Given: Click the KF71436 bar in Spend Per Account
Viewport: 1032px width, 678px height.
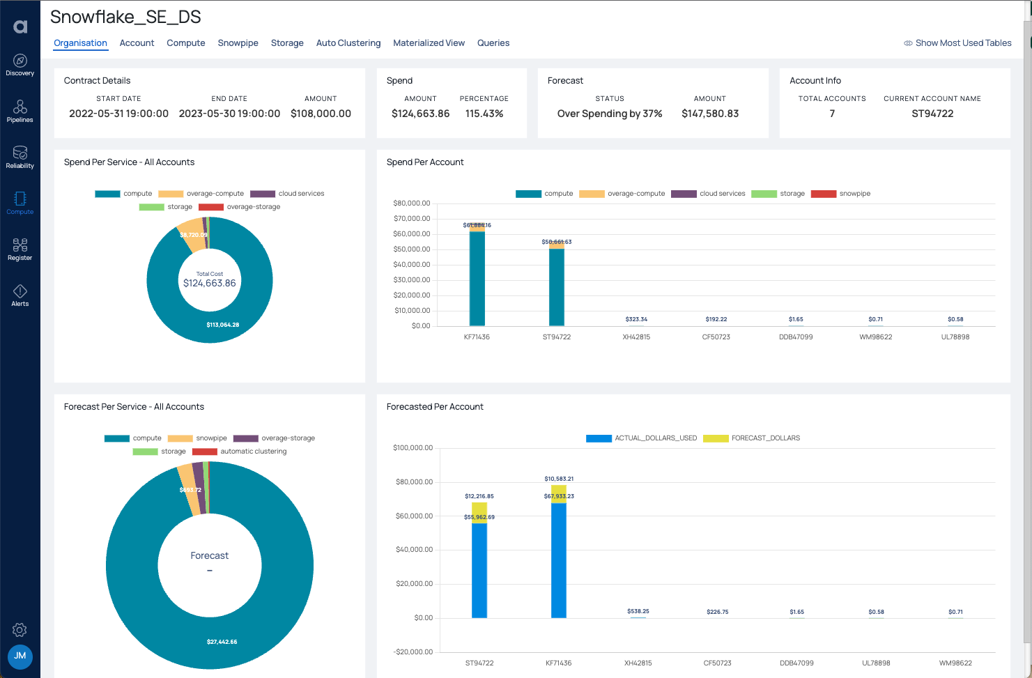Looking at the screenshot, I should [x=477, y=275].
